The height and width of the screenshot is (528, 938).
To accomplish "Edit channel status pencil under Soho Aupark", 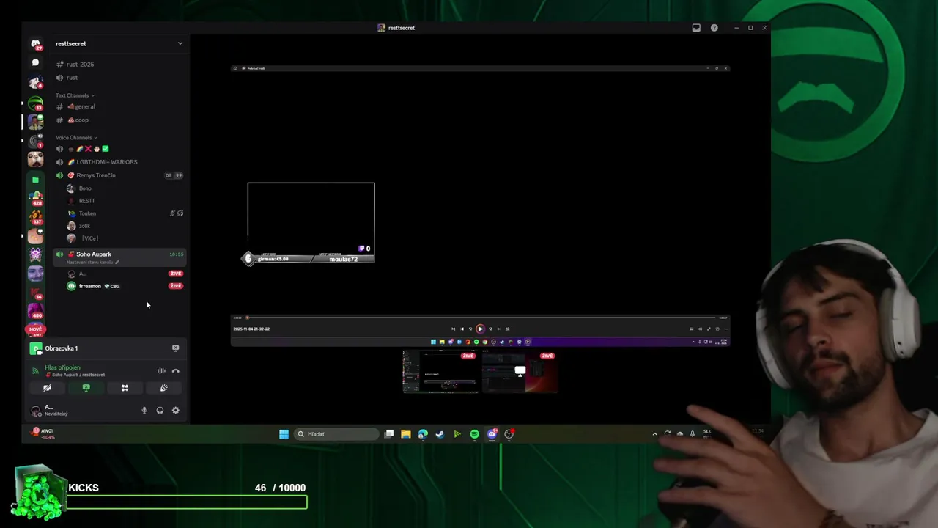I will 117,262.
